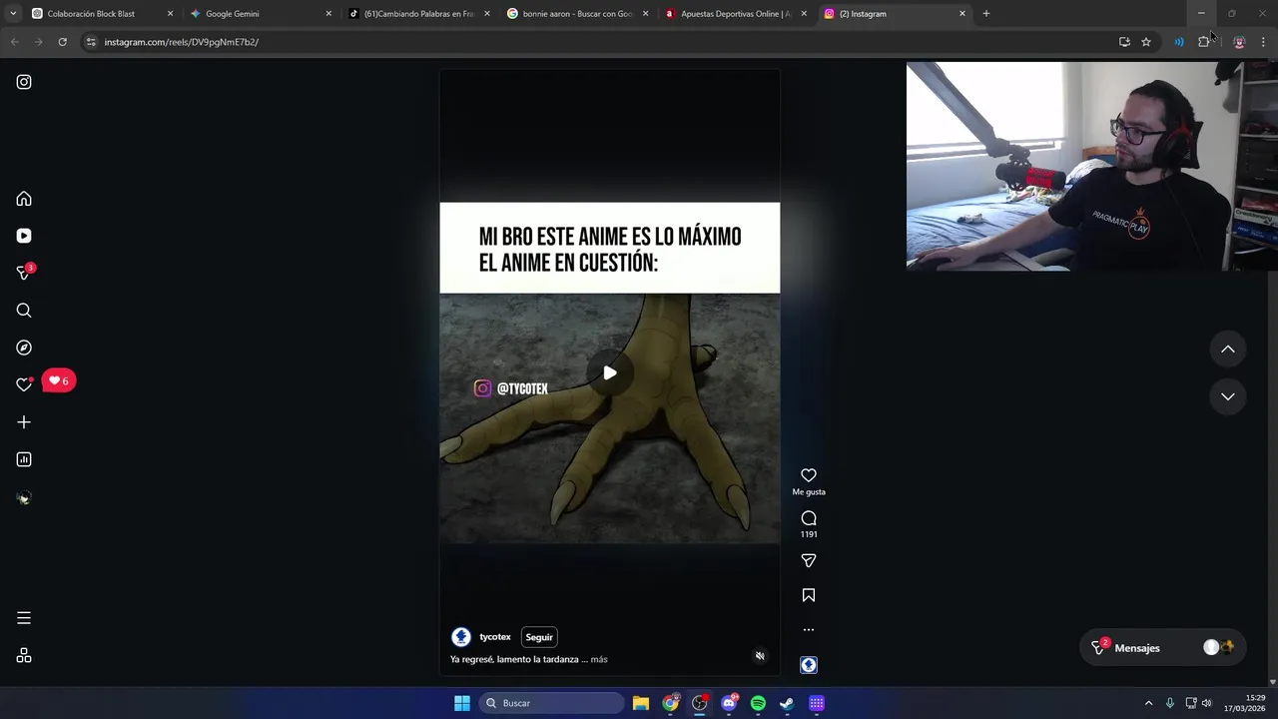Open the tycotex profile picture
This screenshot has width=1278, height=719.
461,637
